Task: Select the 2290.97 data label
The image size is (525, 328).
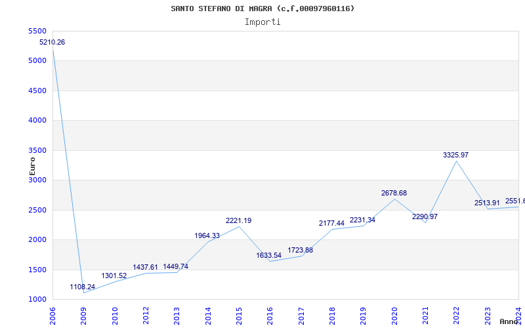Action: 425,216
